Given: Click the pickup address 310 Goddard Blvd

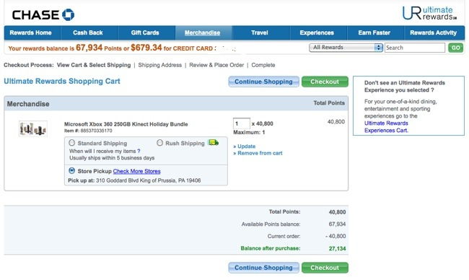Looking at the screenshot, I should tap(149, 180).
